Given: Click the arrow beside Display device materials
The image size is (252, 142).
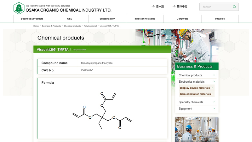Looking at the screenshot, I should pyautogui.click(x=212, y=88).
